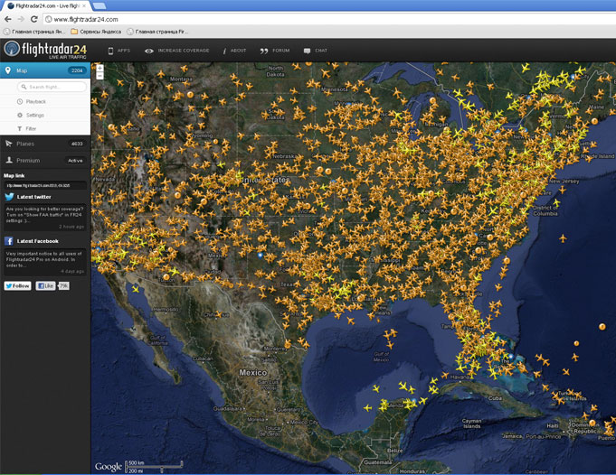Click the Latest twitter heading
Screen dimensions: 616x475
tap(34, 197)
